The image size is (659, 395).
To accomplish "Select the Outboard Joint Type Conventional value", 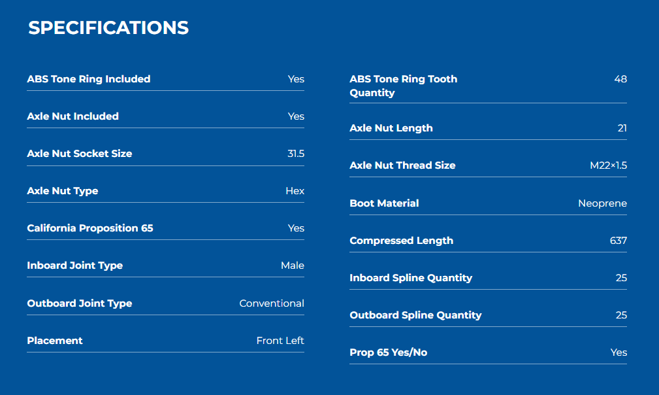I will (272, 303).
